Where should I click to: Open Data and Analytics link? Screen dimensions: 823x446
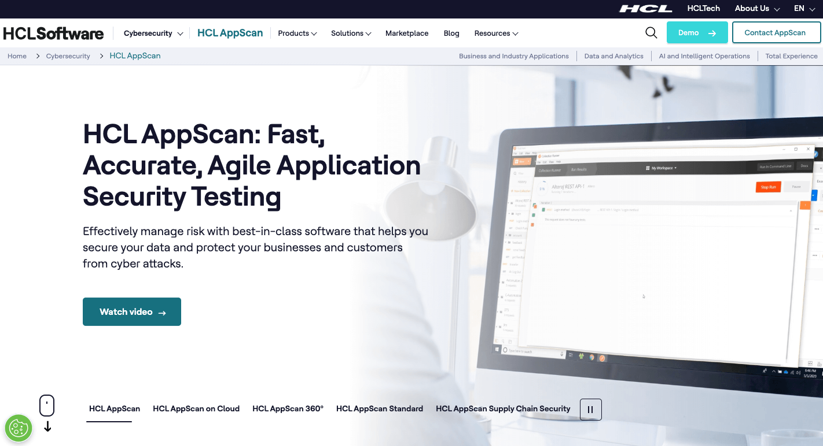[x=613, y=56]
